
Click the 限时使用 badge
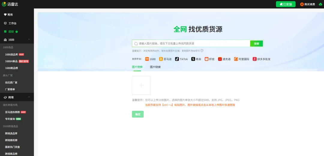[x=24, y=61]
